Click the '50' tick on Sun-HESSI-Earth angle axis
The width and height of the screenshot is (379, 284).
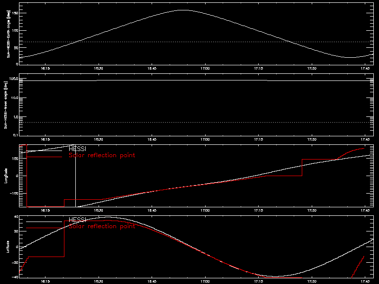pyautogui.click(x=16, y=48)
